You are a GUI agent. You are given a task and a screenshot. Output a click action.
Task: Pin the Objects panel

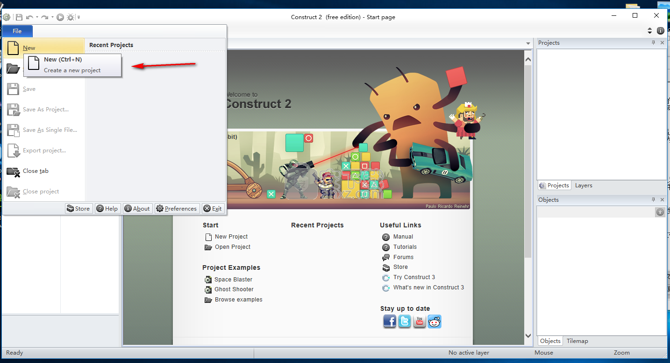coord(654,199)
